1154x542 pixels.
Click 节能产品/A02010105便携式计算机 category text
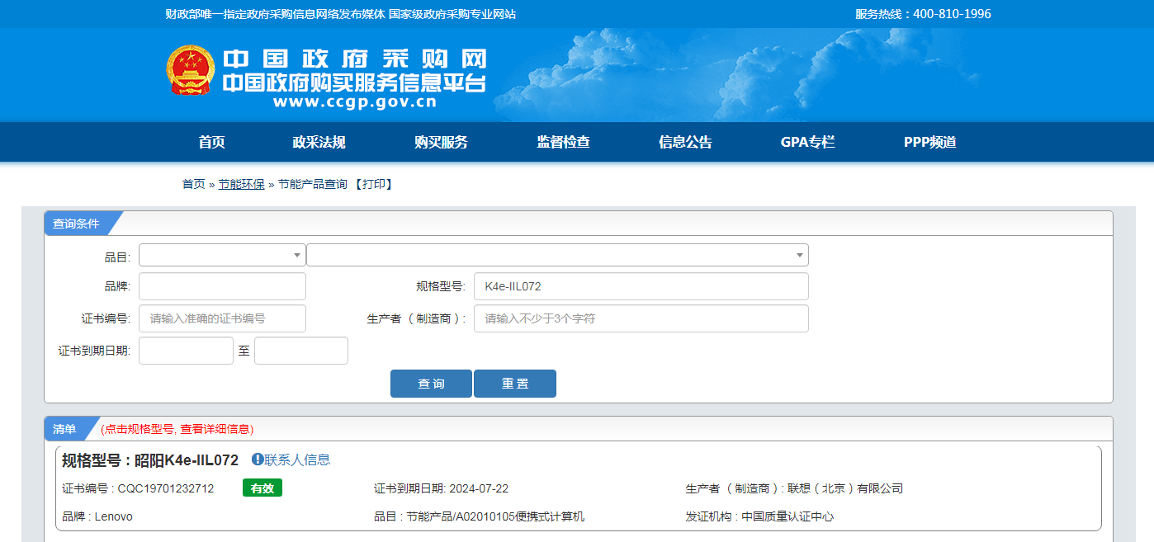[495, 516]
